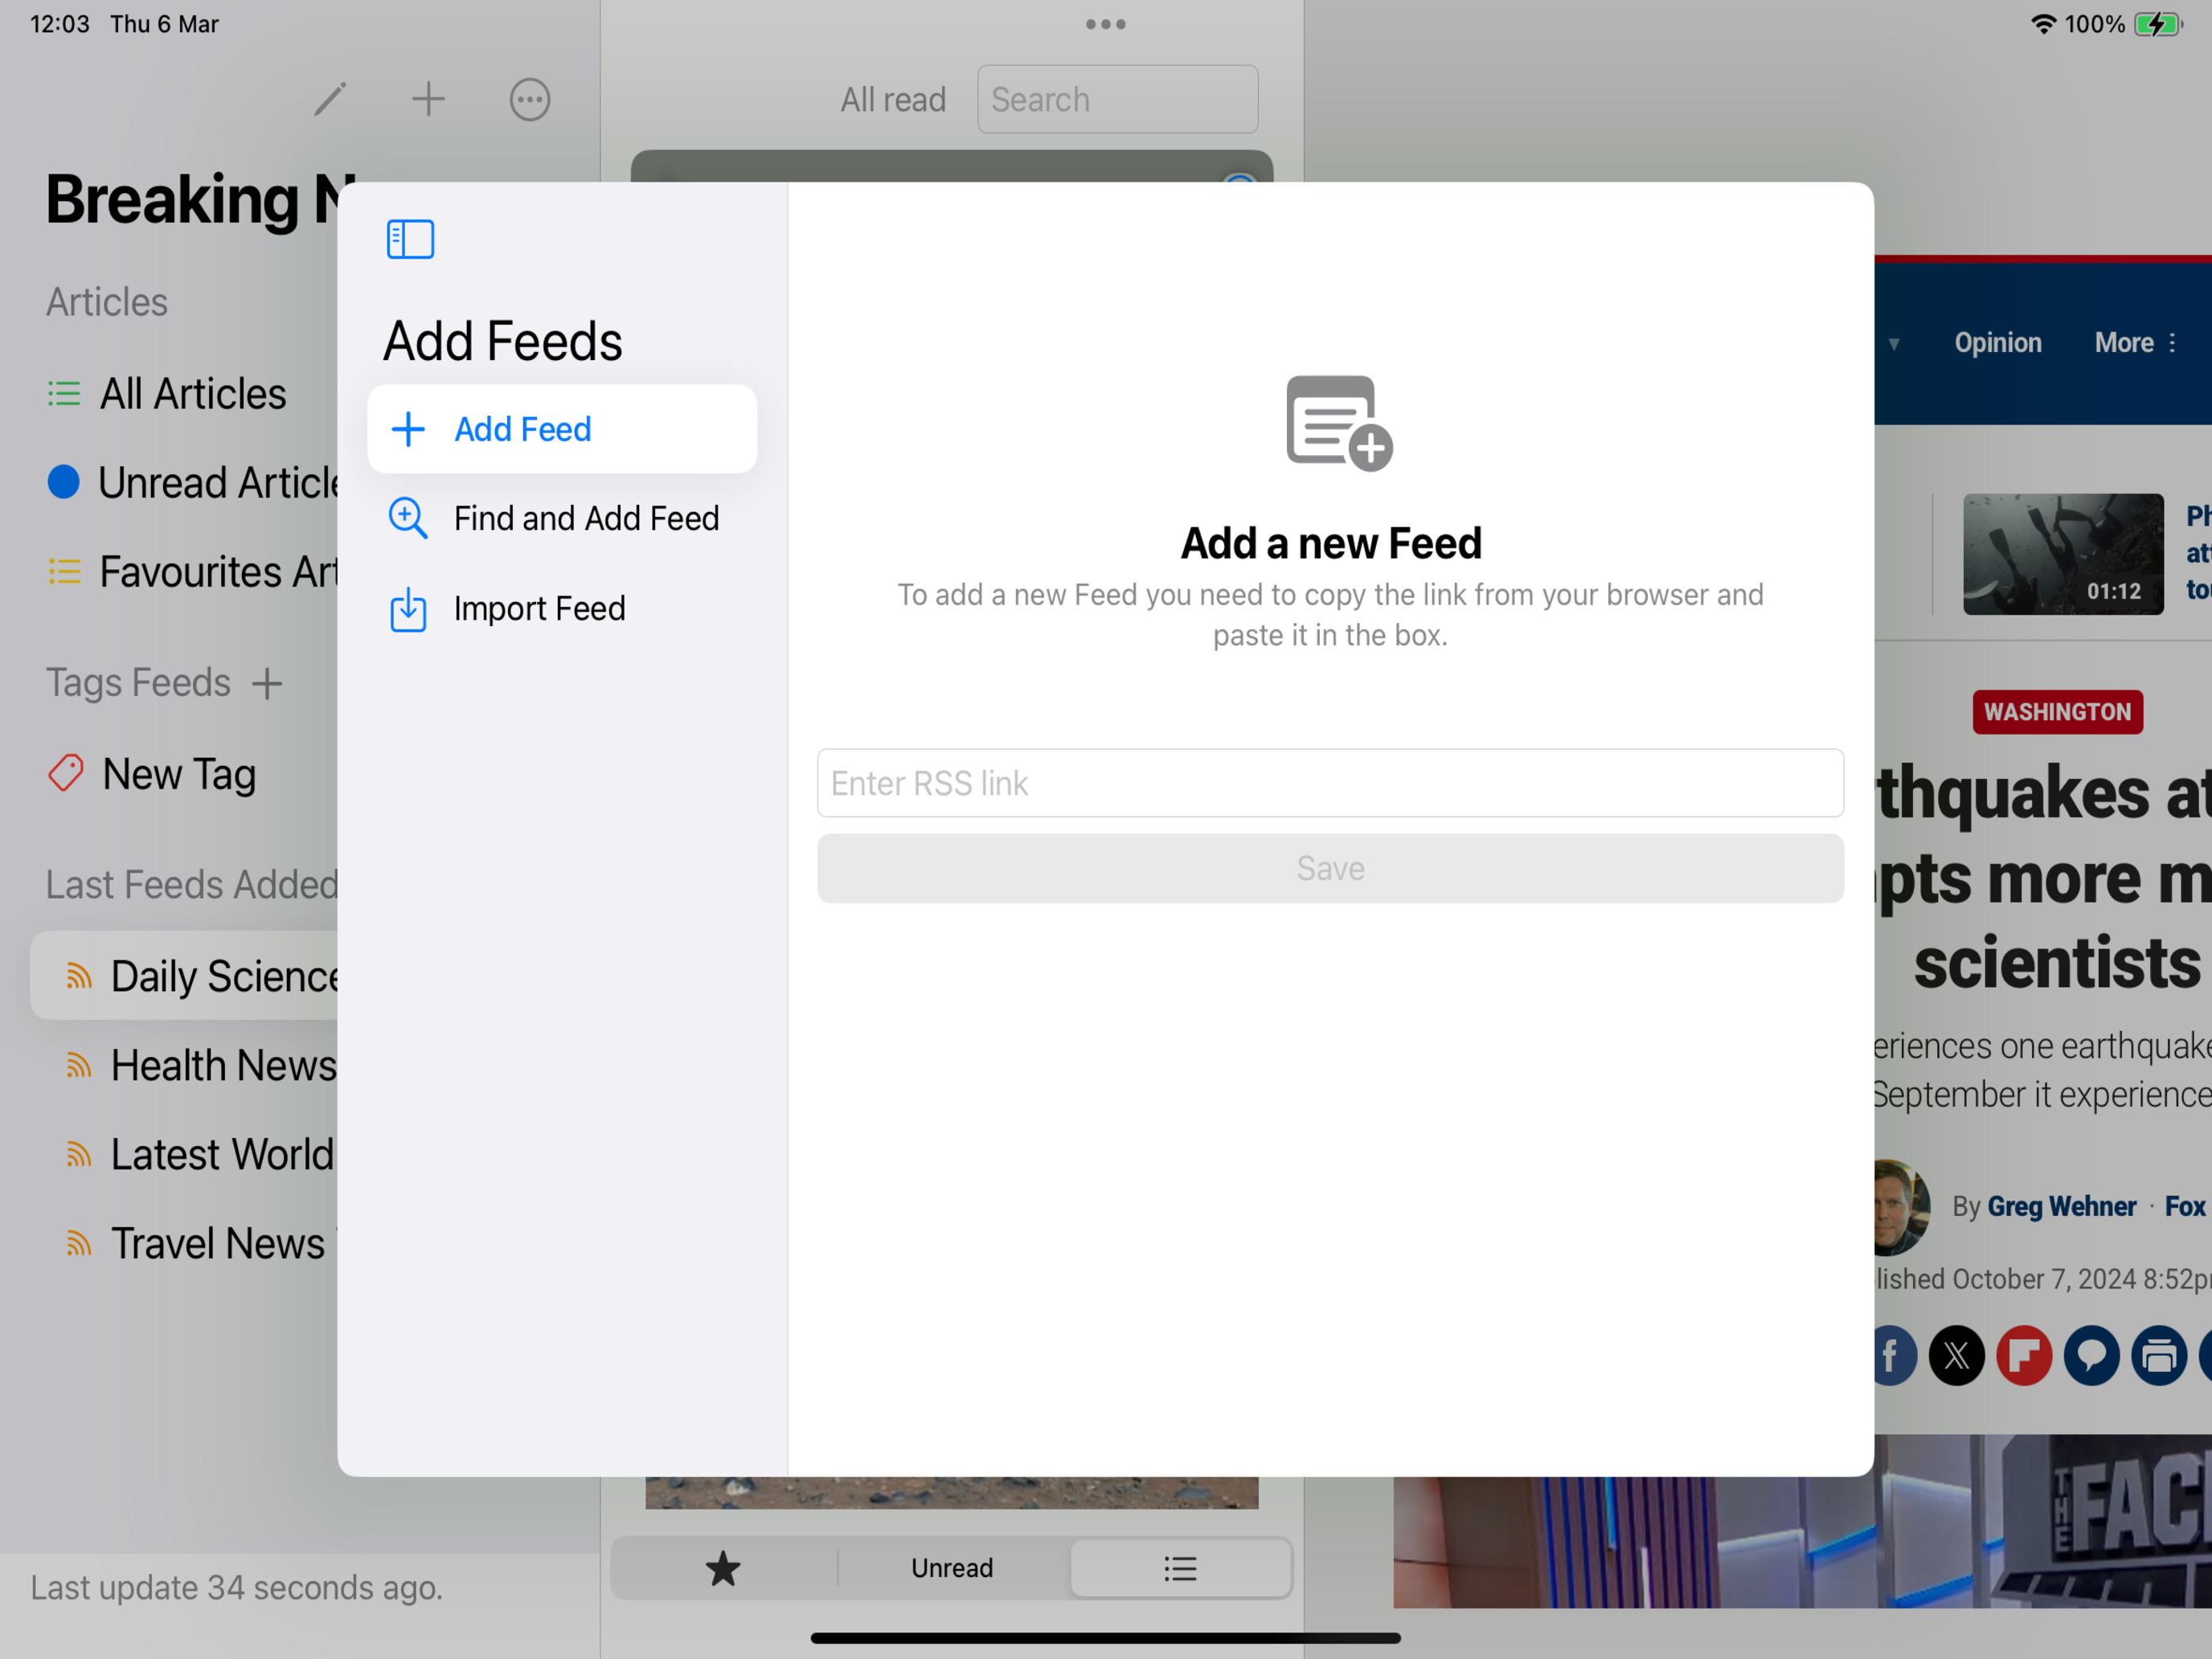Open Greg Wehner author link
Image resolution: width=2212 pixels, height=1659 pixels.
(x=2062, y=1207)
